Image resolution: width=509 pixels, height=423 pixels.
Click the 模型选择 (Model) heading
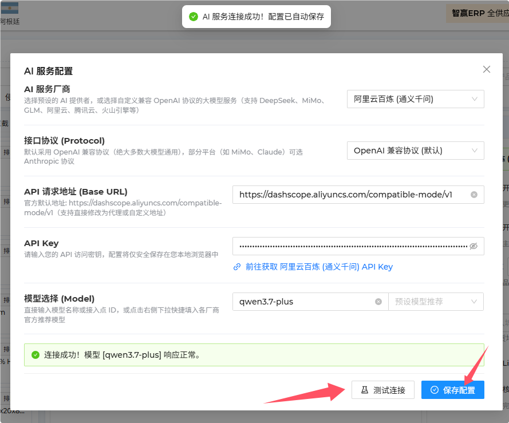click(59, 299)
